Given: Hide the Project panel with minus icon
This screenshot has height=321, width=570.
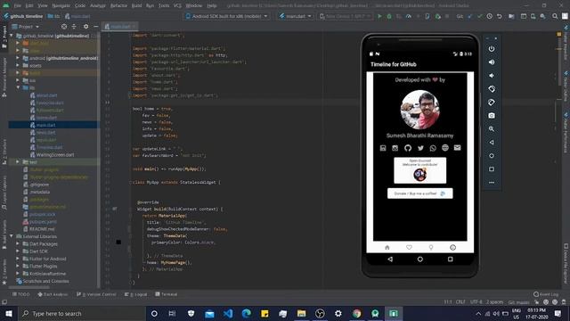Looking at the screenshot, I should [x=95, y=27].
